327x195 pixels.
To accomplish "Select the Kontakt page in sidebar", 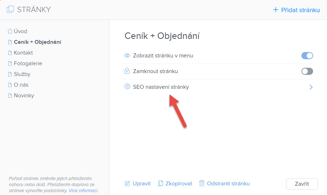I will click(x=23, y=53).
